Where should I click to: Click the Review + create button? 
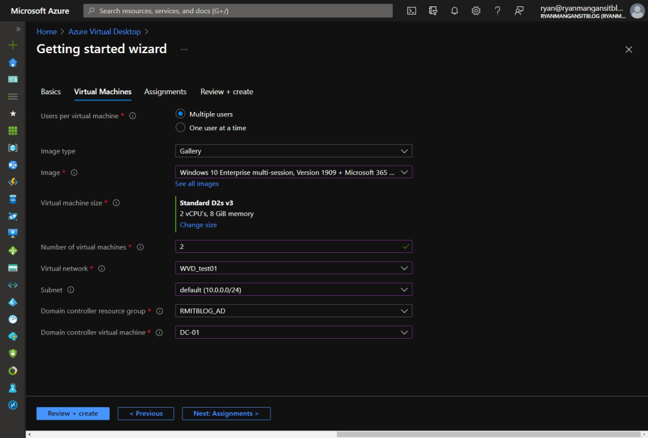[73, 413]
